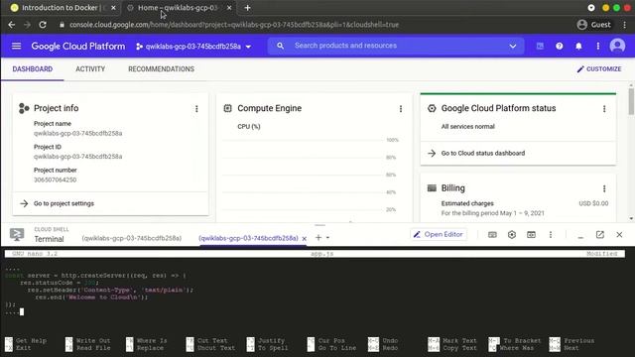Open the Guest profile button
Screen dimensions: 635x357
coord(594,25)
